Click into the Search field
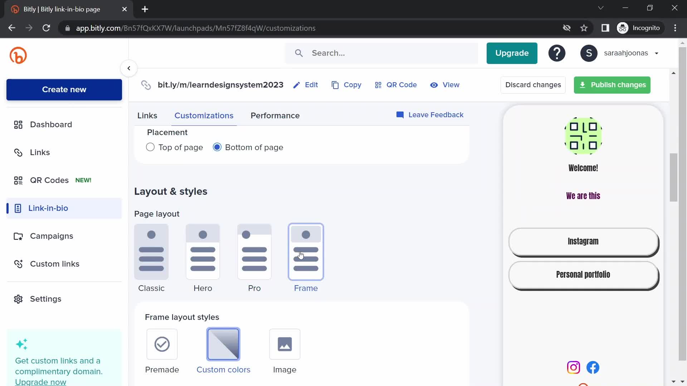The height and width of the screenshot is (386, 687). click(381, 53)
